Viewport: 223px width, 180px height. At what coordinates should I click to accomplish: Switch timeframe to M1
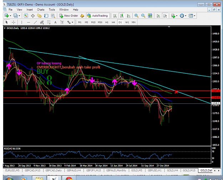tap(80, 22)
